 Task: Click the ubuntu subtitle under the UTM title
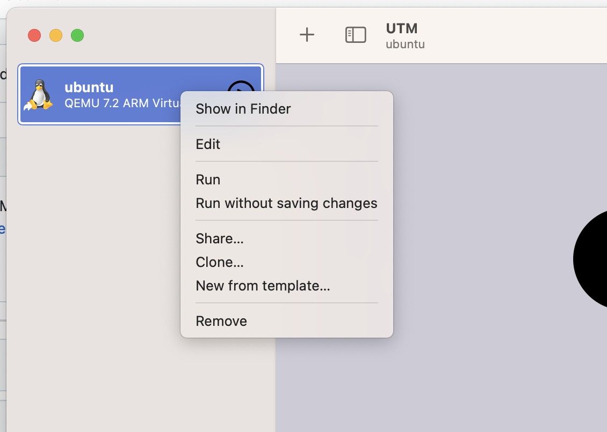[x=405, y=44]
